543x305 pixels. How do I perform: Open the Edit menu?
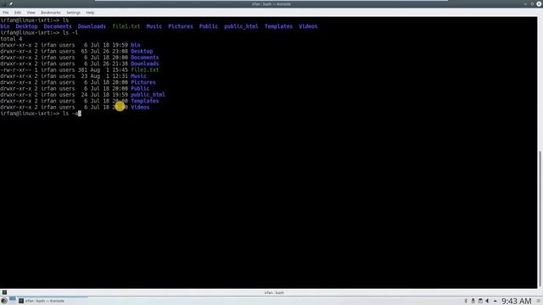coord(18,13)
